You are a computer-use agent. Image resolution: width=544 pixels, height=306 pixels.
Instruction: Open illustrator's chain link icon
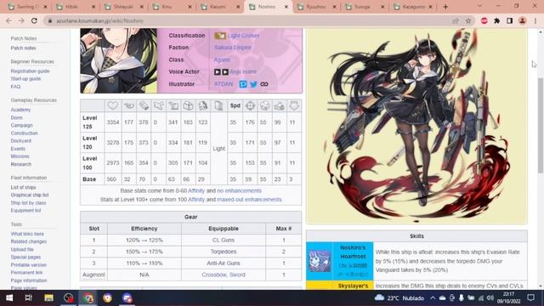click(x=264, y=84)
